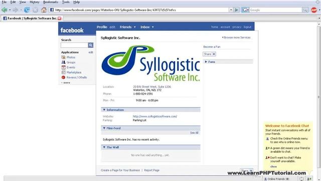Click the red Adblock icon in the toolbar
This screenshot has height=181, width=321.
click(314, 10)
